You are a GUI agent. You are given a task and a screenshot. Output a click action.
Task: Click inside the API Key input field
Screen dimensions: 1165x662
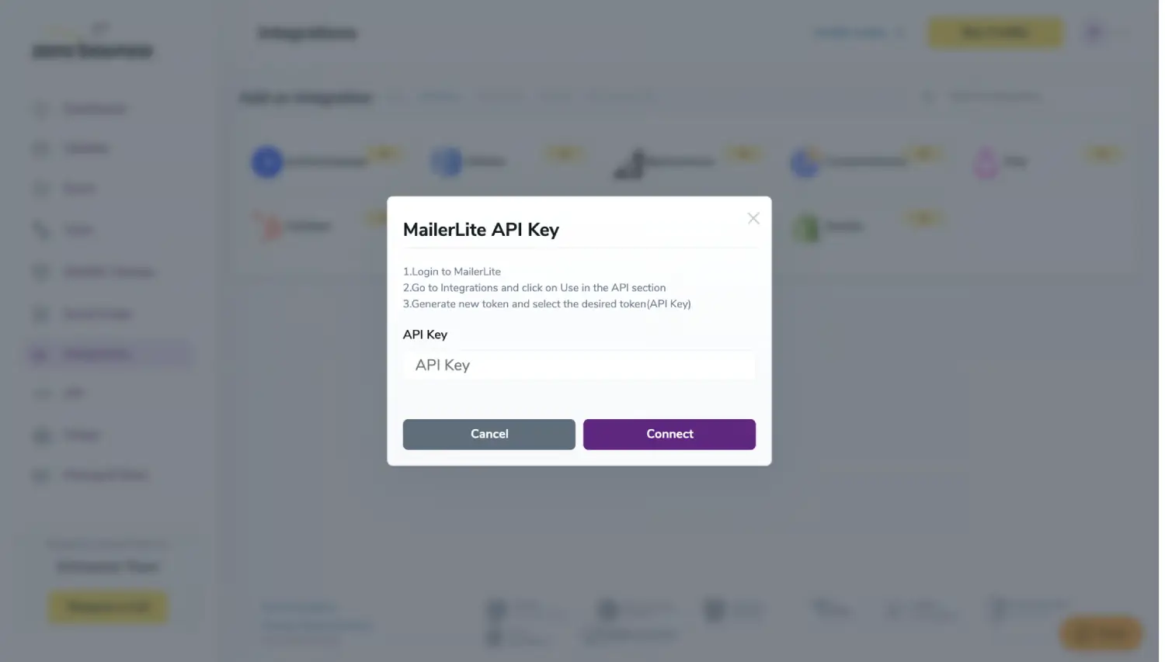[x=578, y=365]
